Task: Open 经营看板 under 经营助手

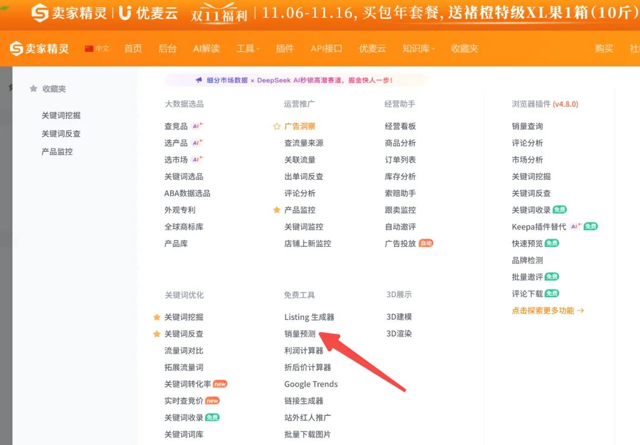Action: [400, 126]
